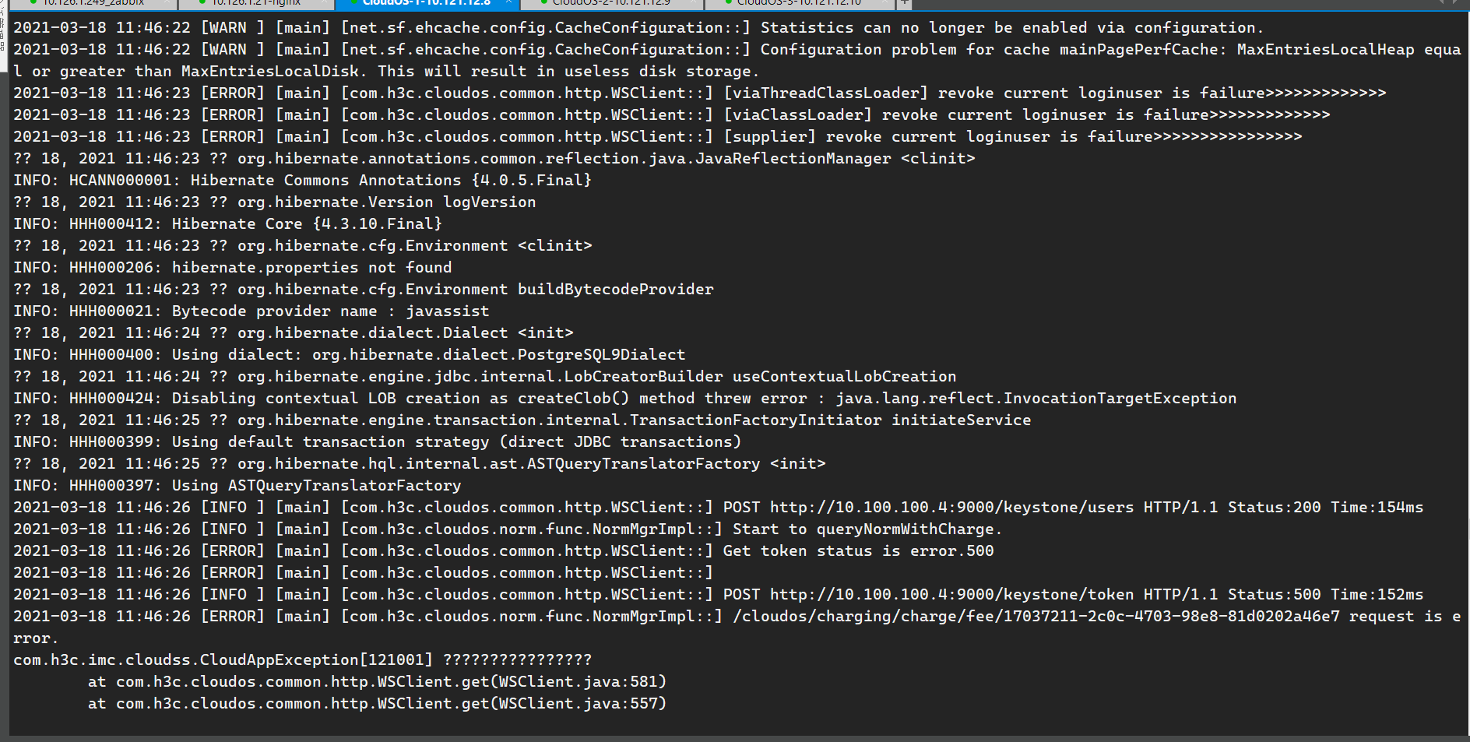Close the 10.126.1.21-nginx tab
1470x742 pixels.
[x=322, y=3]
